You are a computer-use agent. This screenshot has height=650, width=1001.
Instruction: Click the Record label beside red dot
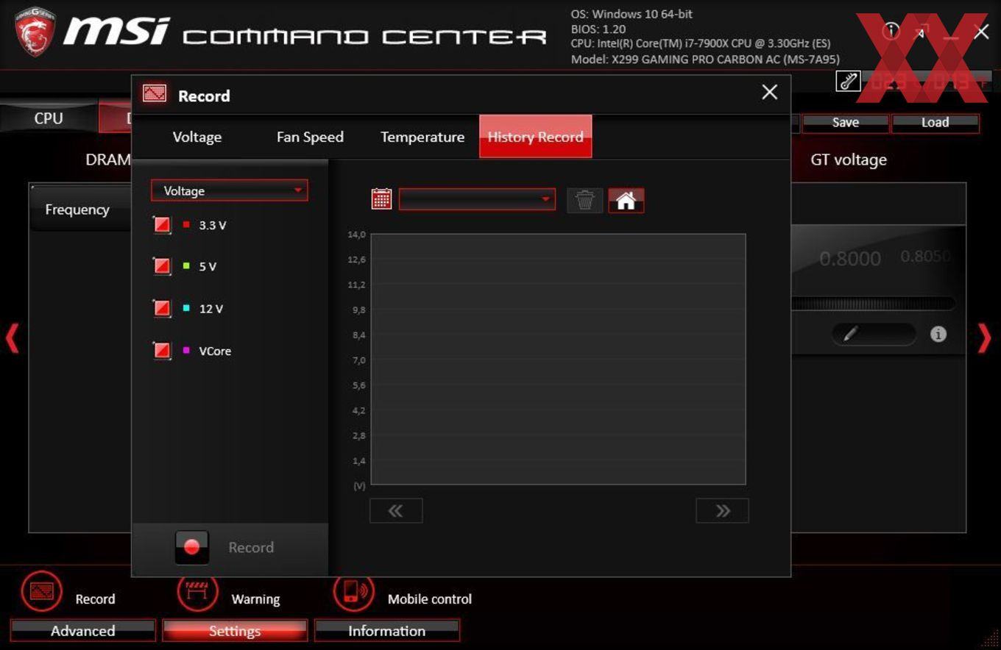pos(251,548)
